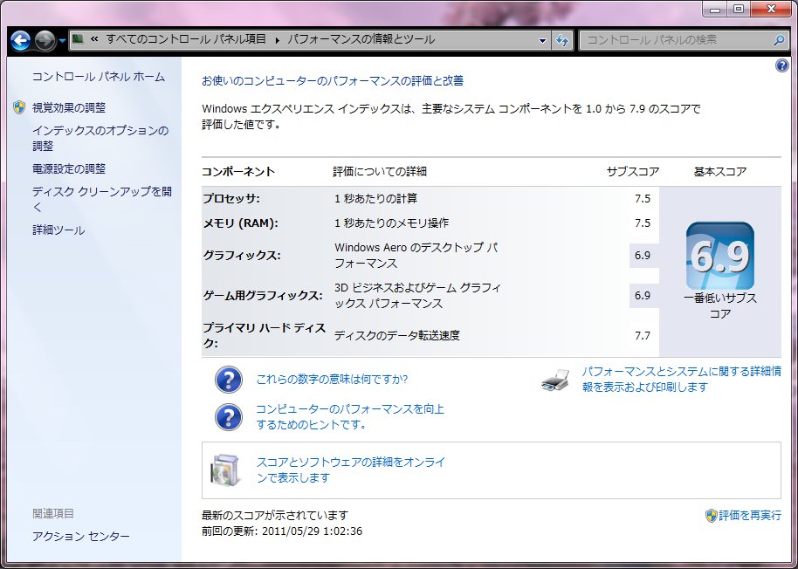Open the recent pages dropdown arrow
Viewport: 798px width, 569px height.
(x=63, y=41)
